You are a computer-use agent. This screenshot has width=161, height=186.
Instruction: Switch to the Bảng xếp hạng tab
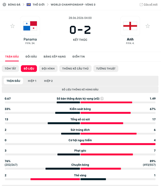(55, 57)
